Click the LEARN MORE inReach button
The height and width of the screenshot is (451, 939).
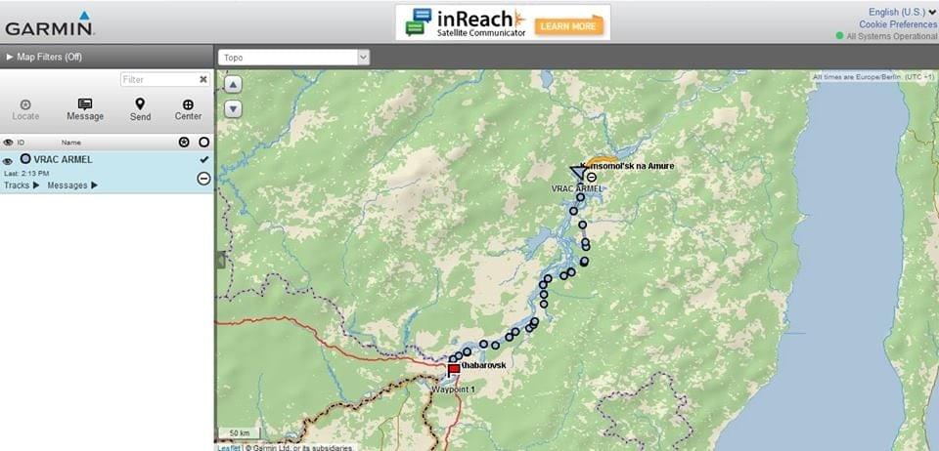click(569, 26)
